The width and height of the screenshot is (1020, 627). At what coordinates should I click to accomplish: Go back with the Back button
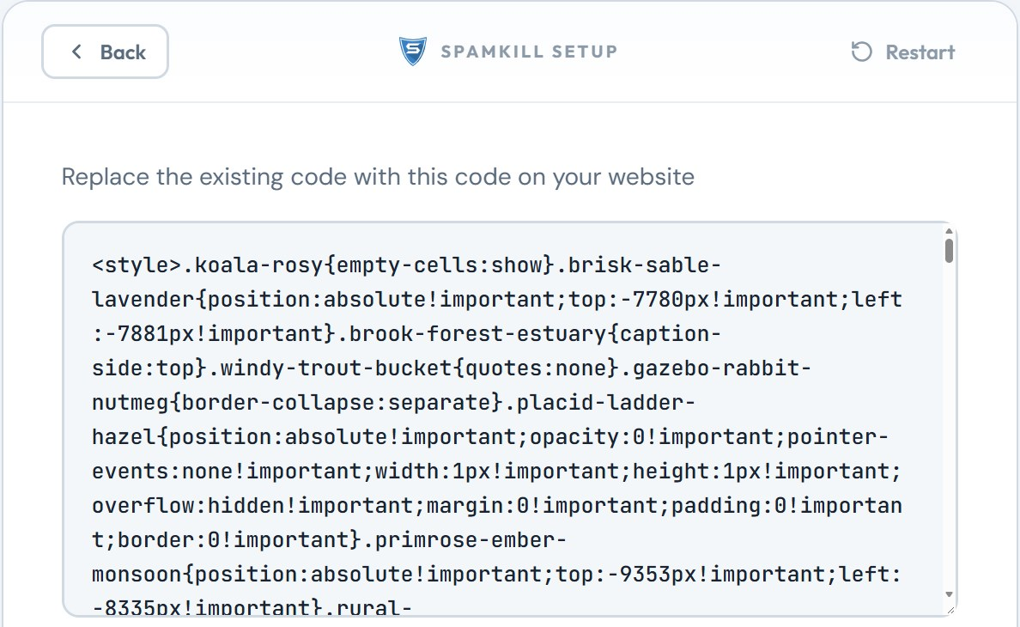point(105,52)
